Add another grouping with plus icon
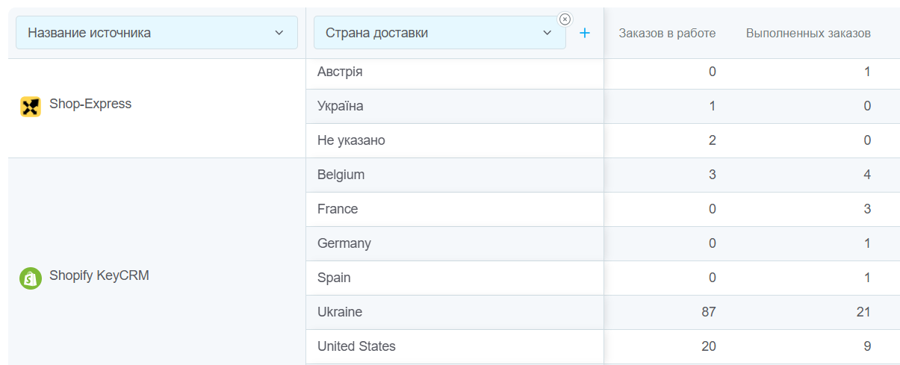The image size is (900, 365). tap(585, 33)
